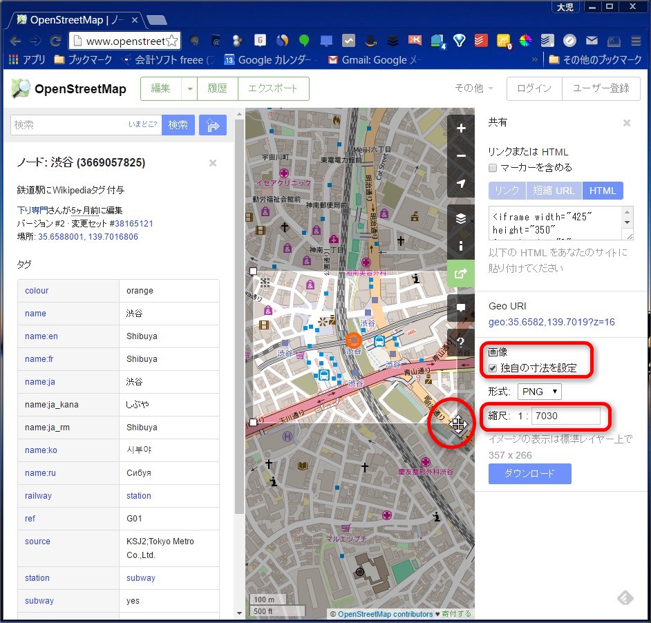The height and width of the screenshot is (623, 651).
Task: Click the 寄付する donate link
Action: (456, 614)
